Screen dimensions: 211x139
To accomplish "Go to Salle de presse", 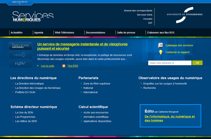I will point(126,33).
